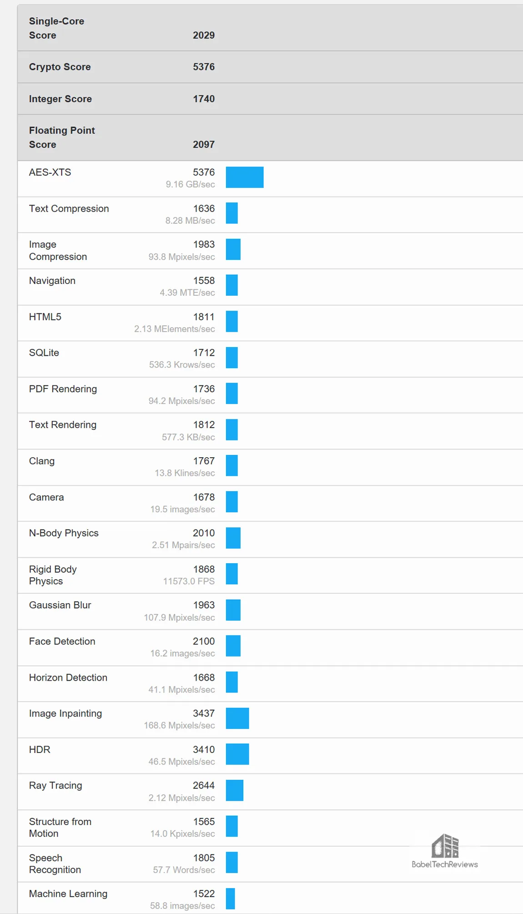Select the AES-XTS score bar
The height and width of the screenshot is (914, 523).
coord(245,177)
